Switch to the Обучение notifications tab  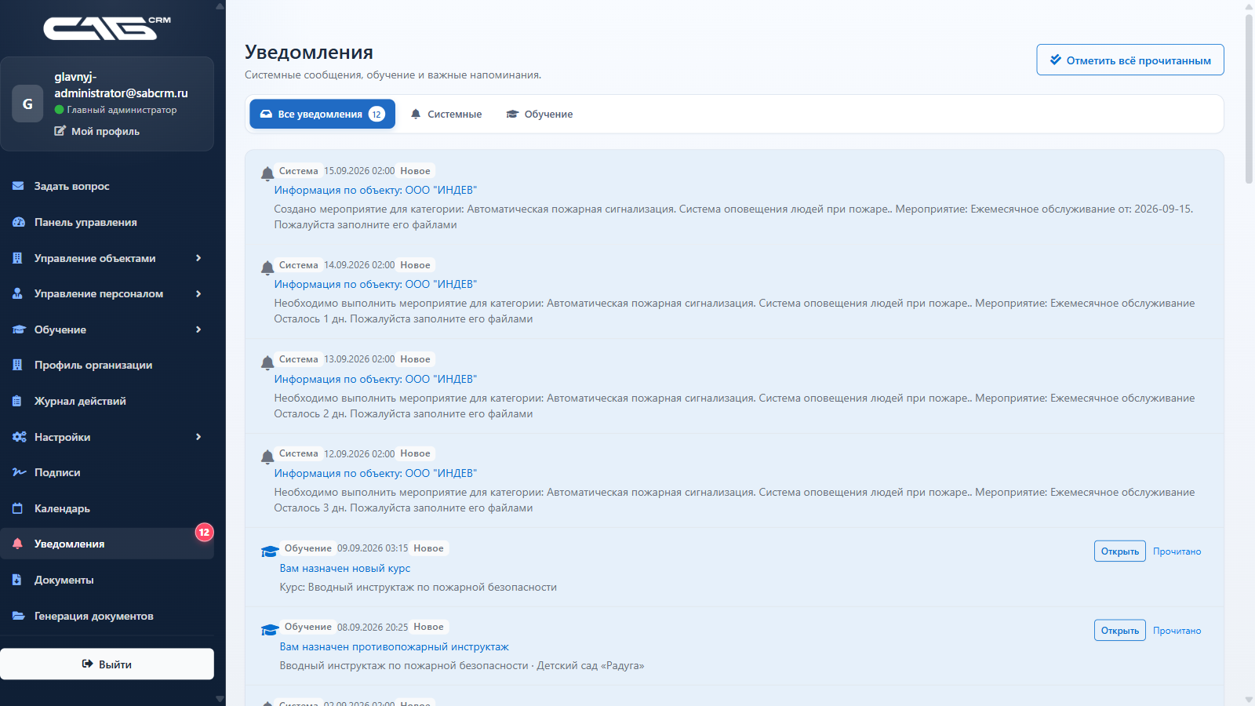tap(540, 114)
